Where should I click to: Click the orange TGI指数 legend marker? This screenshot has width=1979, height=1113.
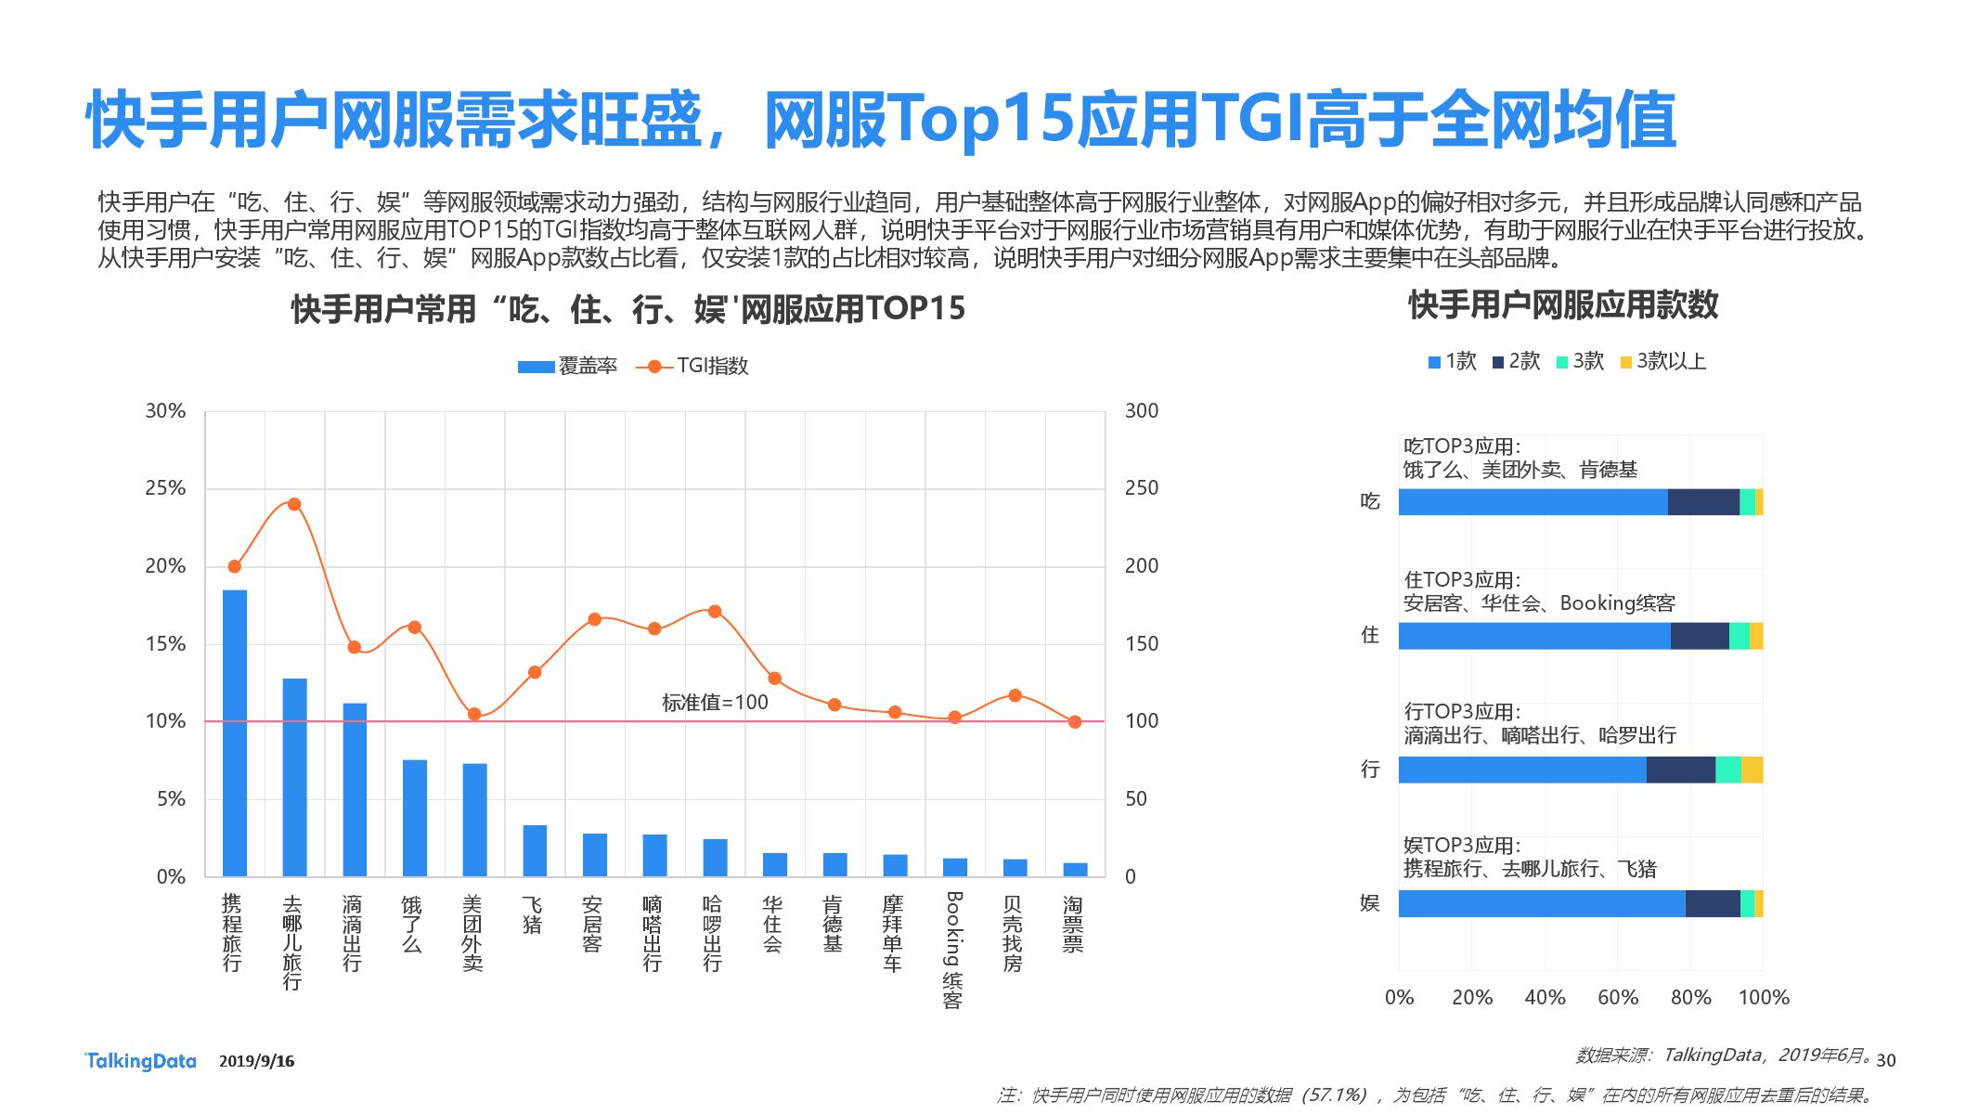tap(654, 367)
